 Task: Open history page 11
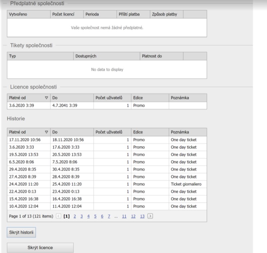[x=124, y=216]
